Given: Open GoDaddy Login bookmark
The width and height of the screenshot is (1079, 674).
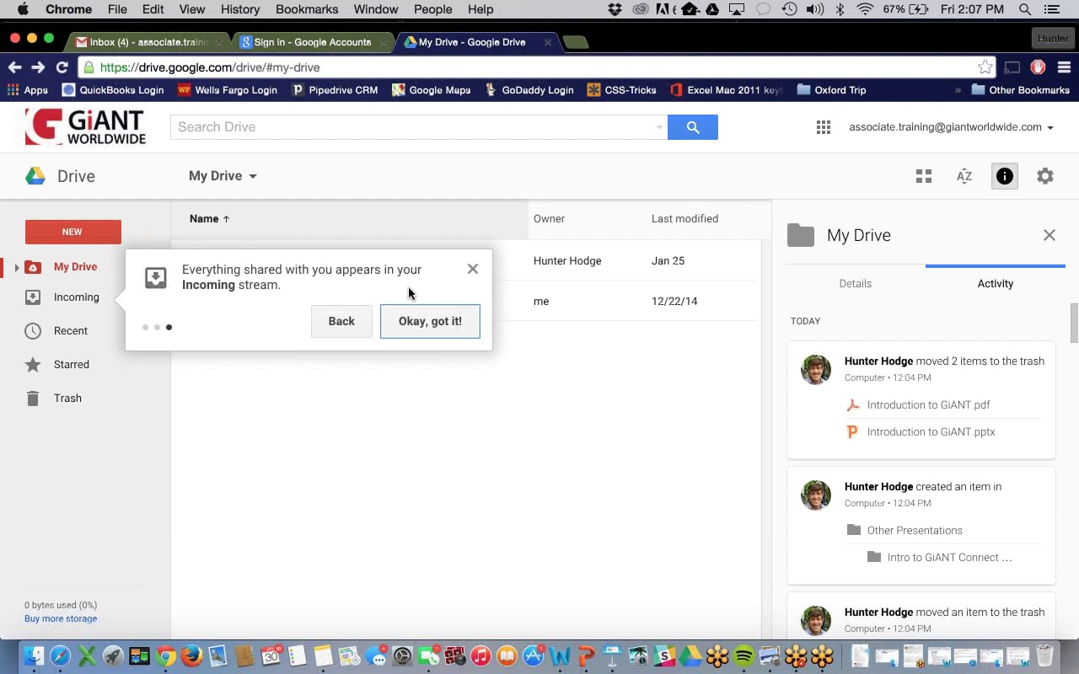Looking at the screenshot, I should [529, 90].
